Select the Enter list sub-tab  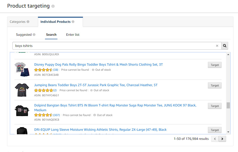pyautogui.click(x=73, y=35)
